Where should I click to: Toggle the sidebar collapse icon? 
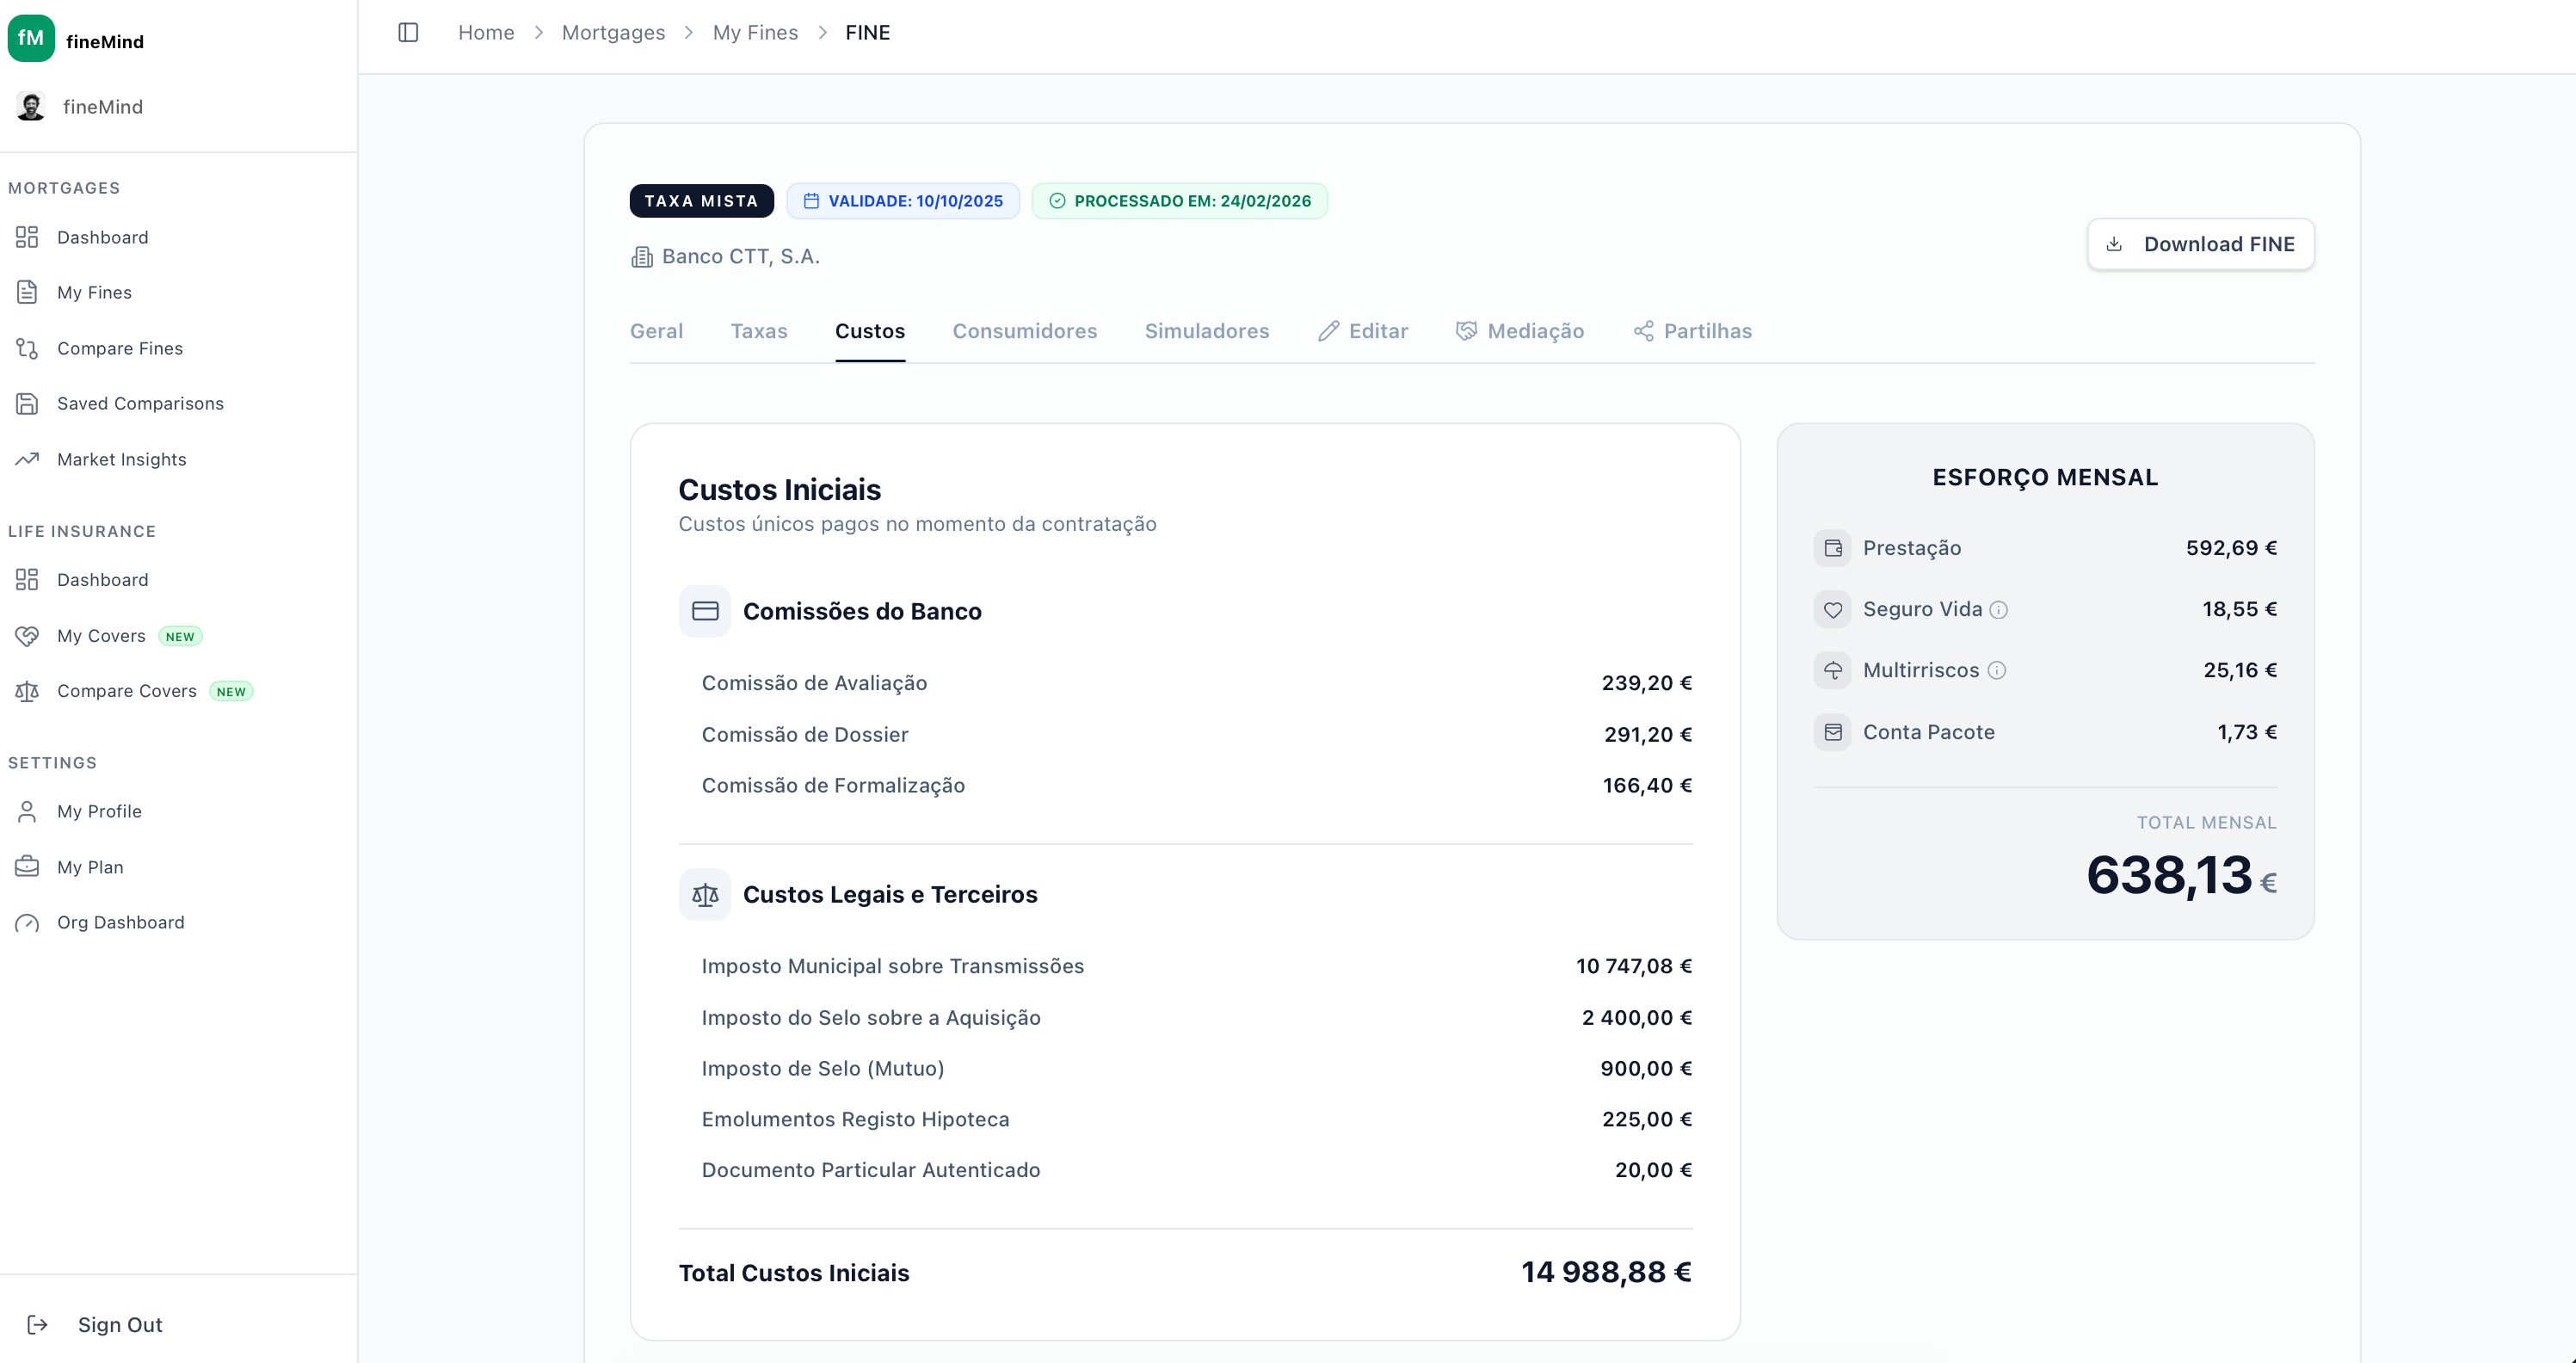(x=408, y=33)
